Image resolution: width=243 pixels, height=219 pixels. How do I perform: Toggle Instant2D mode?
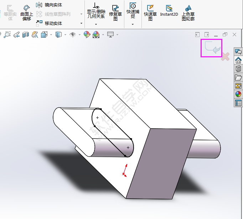169,11
